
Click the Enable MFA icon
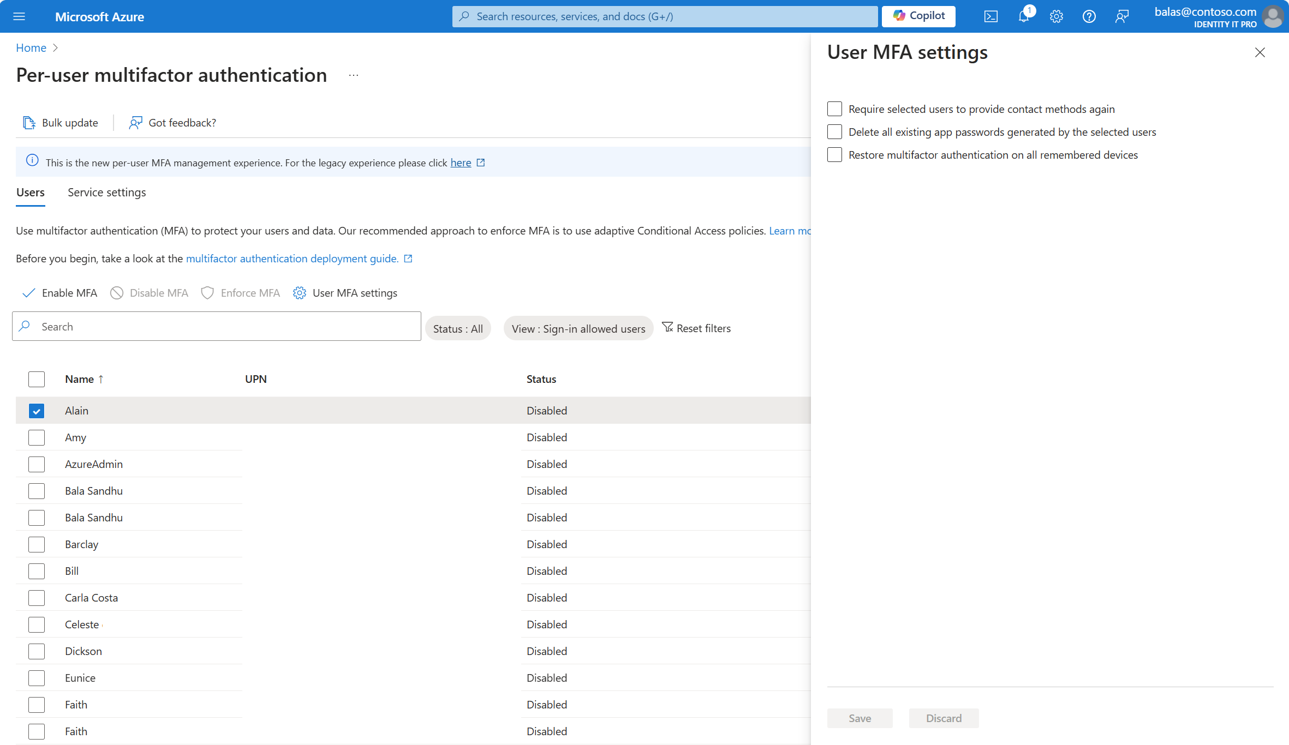pyautogui.click(x=30, y=292)
